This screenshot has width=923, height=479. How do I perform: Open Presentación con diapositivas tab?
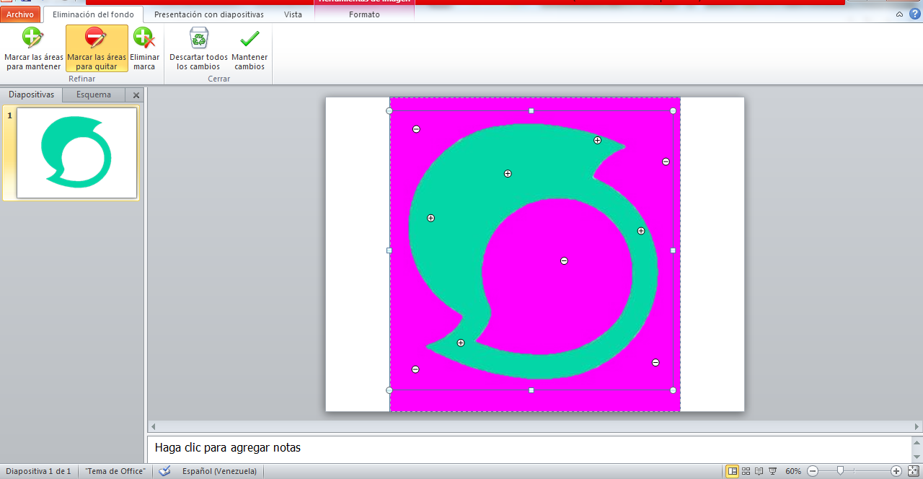[x=209, y=14]
